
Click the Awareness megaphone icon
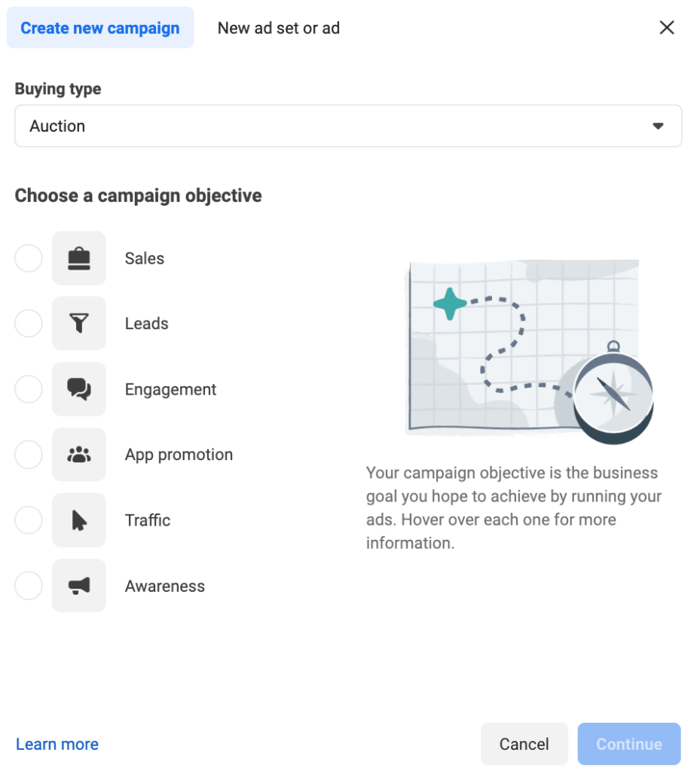coord(79,586)
